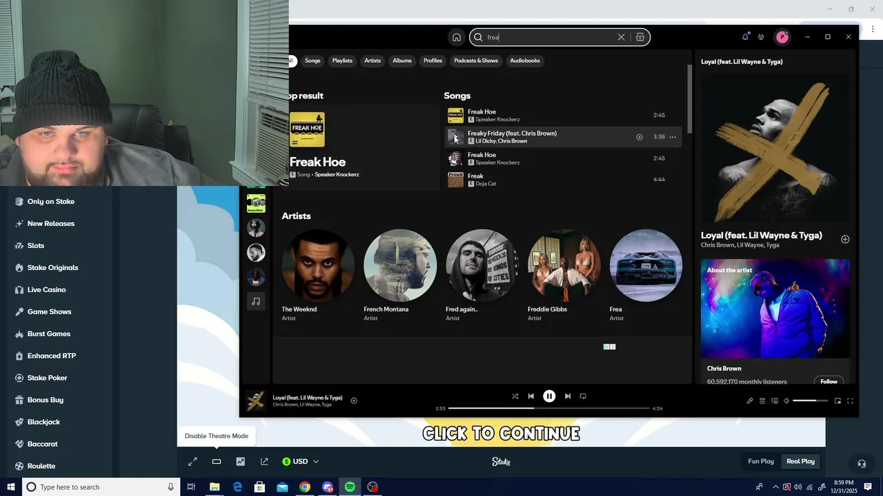Open Fred again.. artist page

click(482, 276)
